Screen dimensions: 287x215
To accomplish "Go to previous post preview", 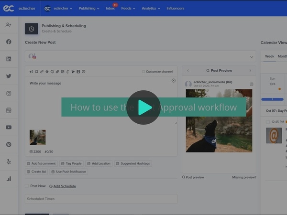I will point(188,71).
